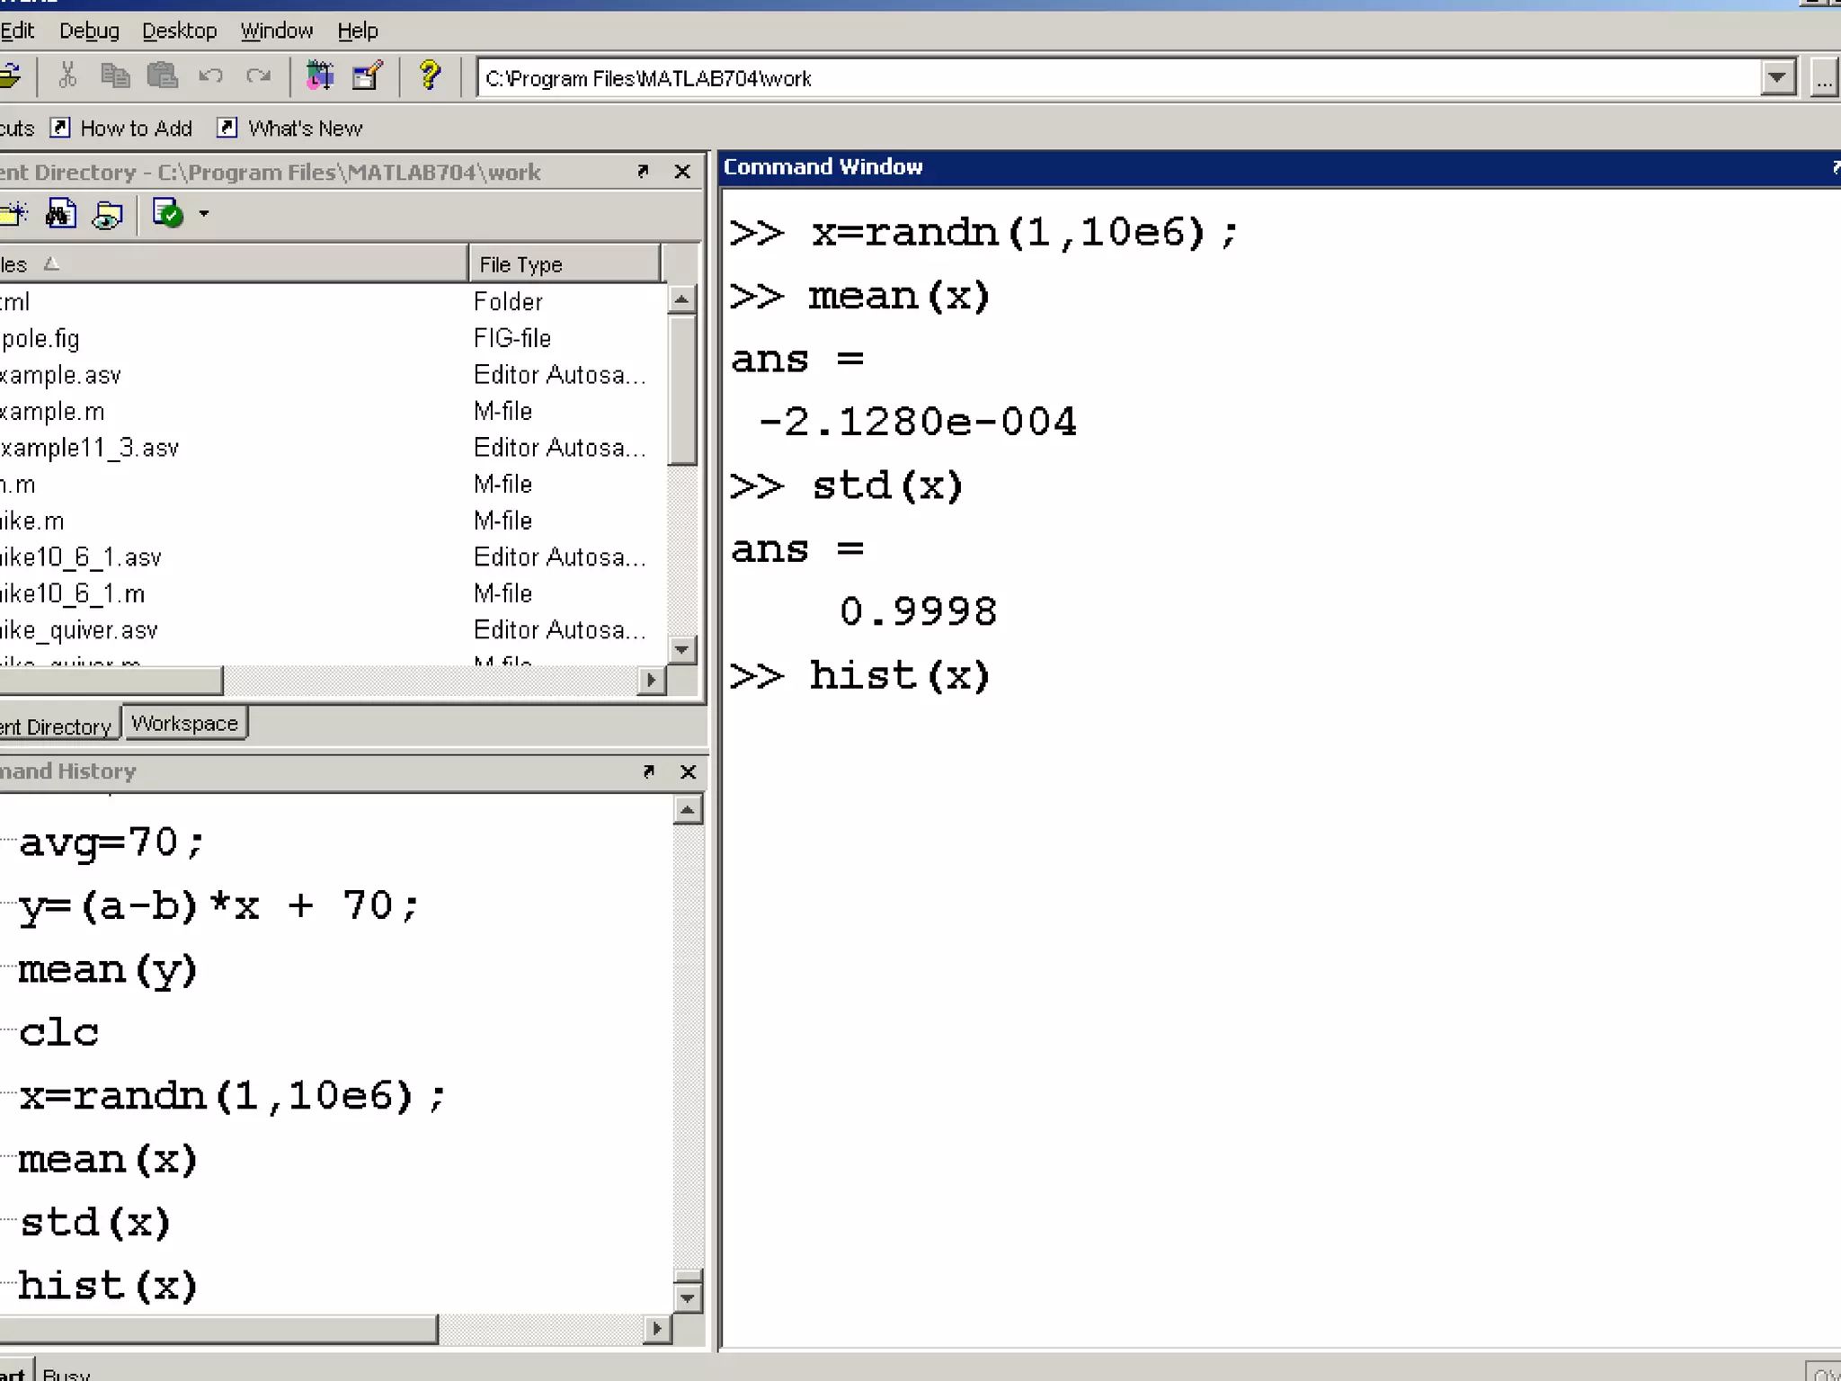This screenshot has height=1381, width=1841.
Task: Undock the Command History panel
Action: point(648,771)
